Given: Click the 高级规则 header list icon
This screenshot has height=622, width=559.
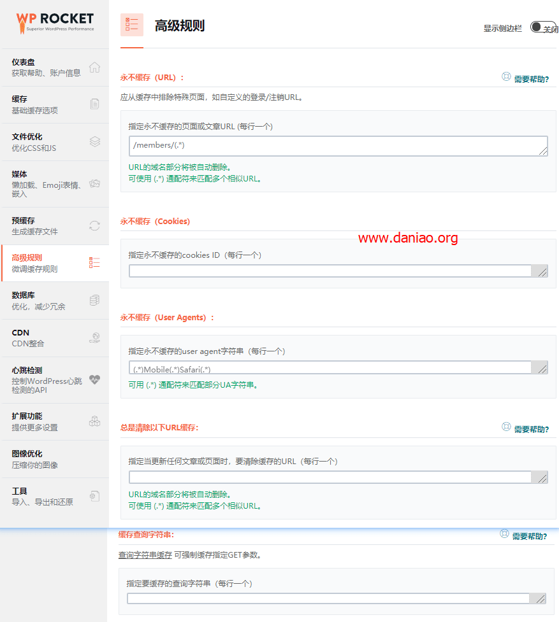Looking at the screenshot, I should pos(132,25).
